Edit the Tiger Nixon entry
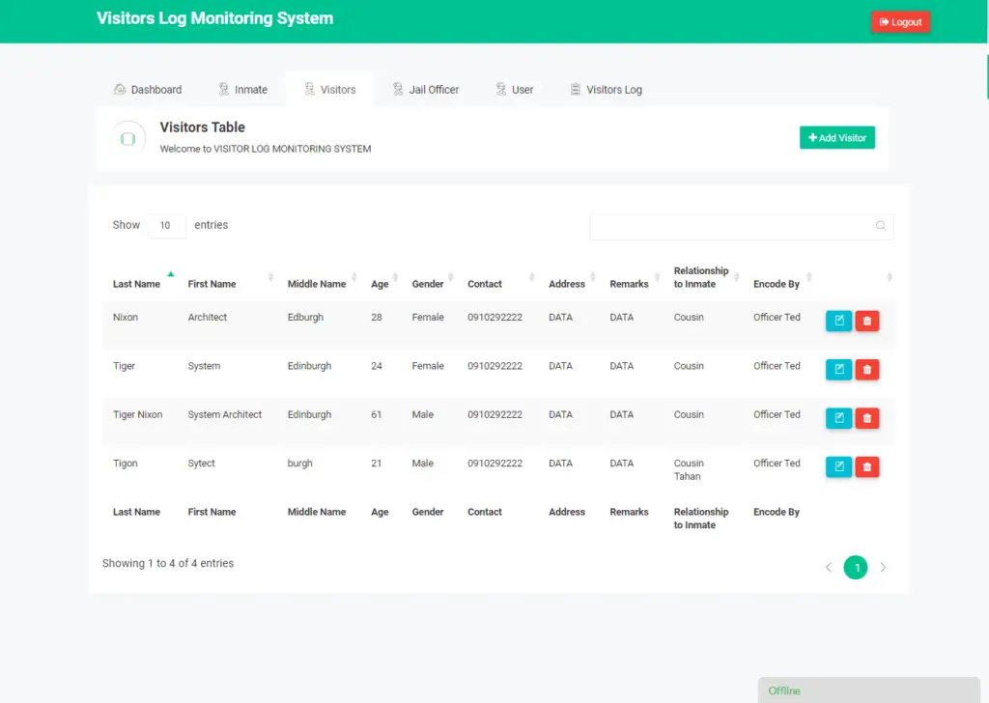Screen dimensions: 989x703 838,418
